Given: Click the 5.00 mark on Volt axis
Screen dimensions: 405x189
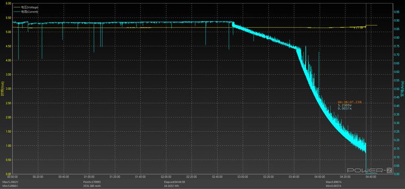Looking at the screenshot, I should click(7, 32).
